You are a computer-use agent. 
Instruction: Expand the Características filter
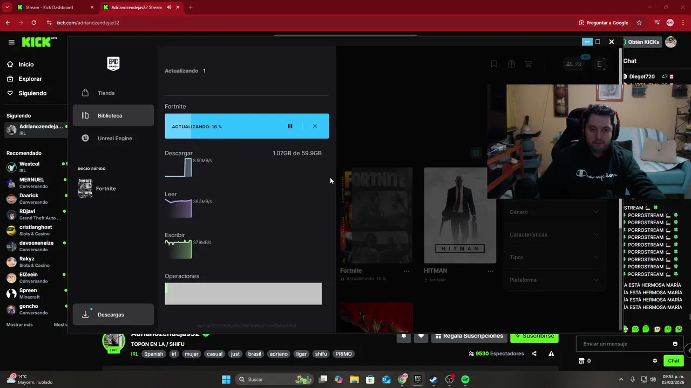click(x=554, y=234)
